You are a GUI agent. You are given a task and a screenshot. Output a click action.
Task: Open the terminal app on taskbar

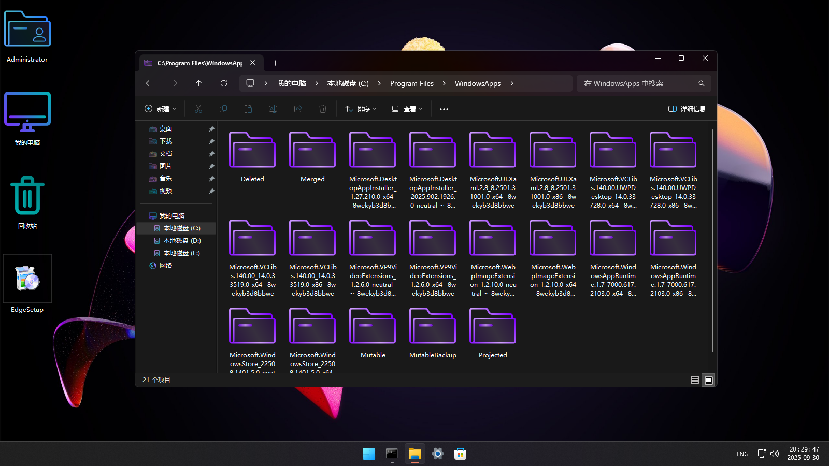coord(392,454)
